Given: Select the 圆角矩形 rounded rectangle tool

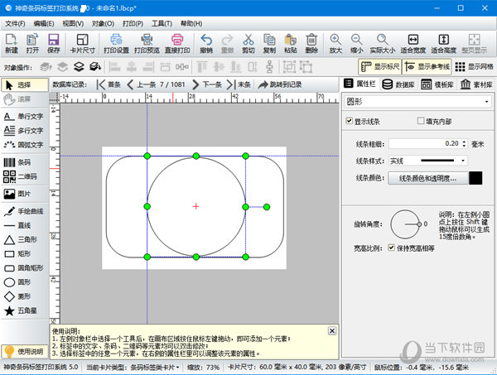Looking at the screenshot, I should click(24, 268).
